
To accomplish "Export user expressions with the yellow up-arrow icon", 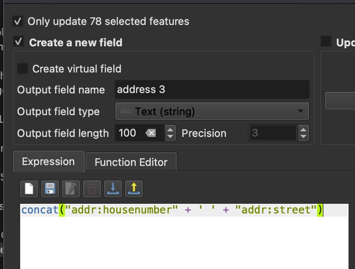I will tap(133, 188).
